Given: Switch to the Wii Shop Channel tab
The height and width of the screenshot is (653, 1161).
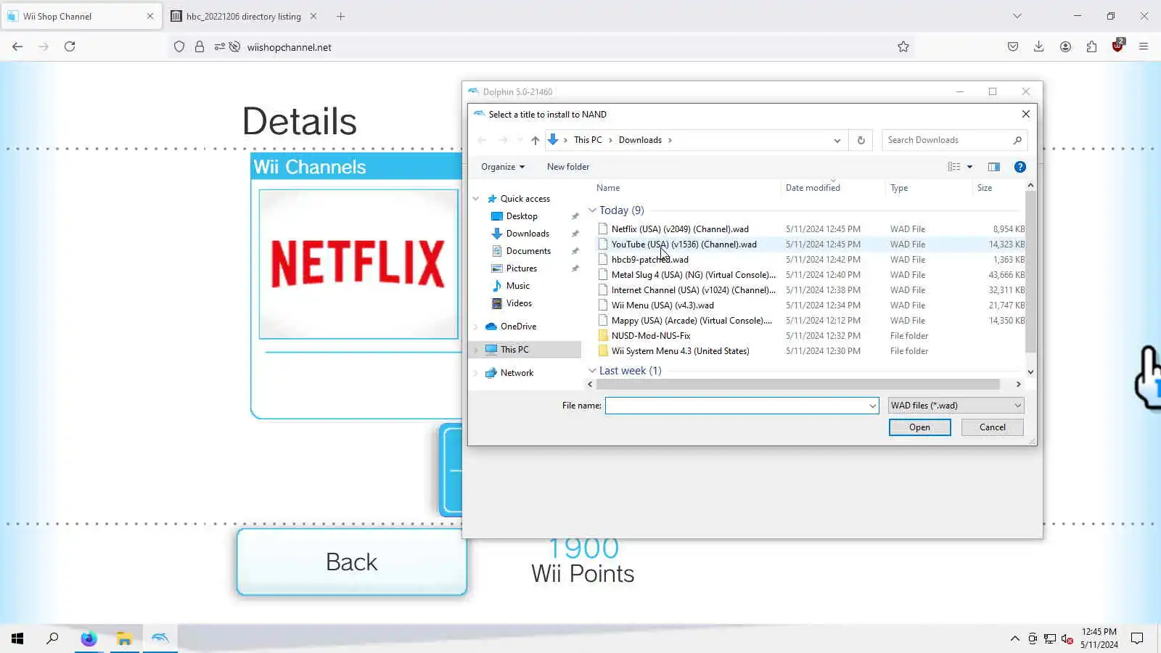Looking at the screenshot, I should pos(81,16).
